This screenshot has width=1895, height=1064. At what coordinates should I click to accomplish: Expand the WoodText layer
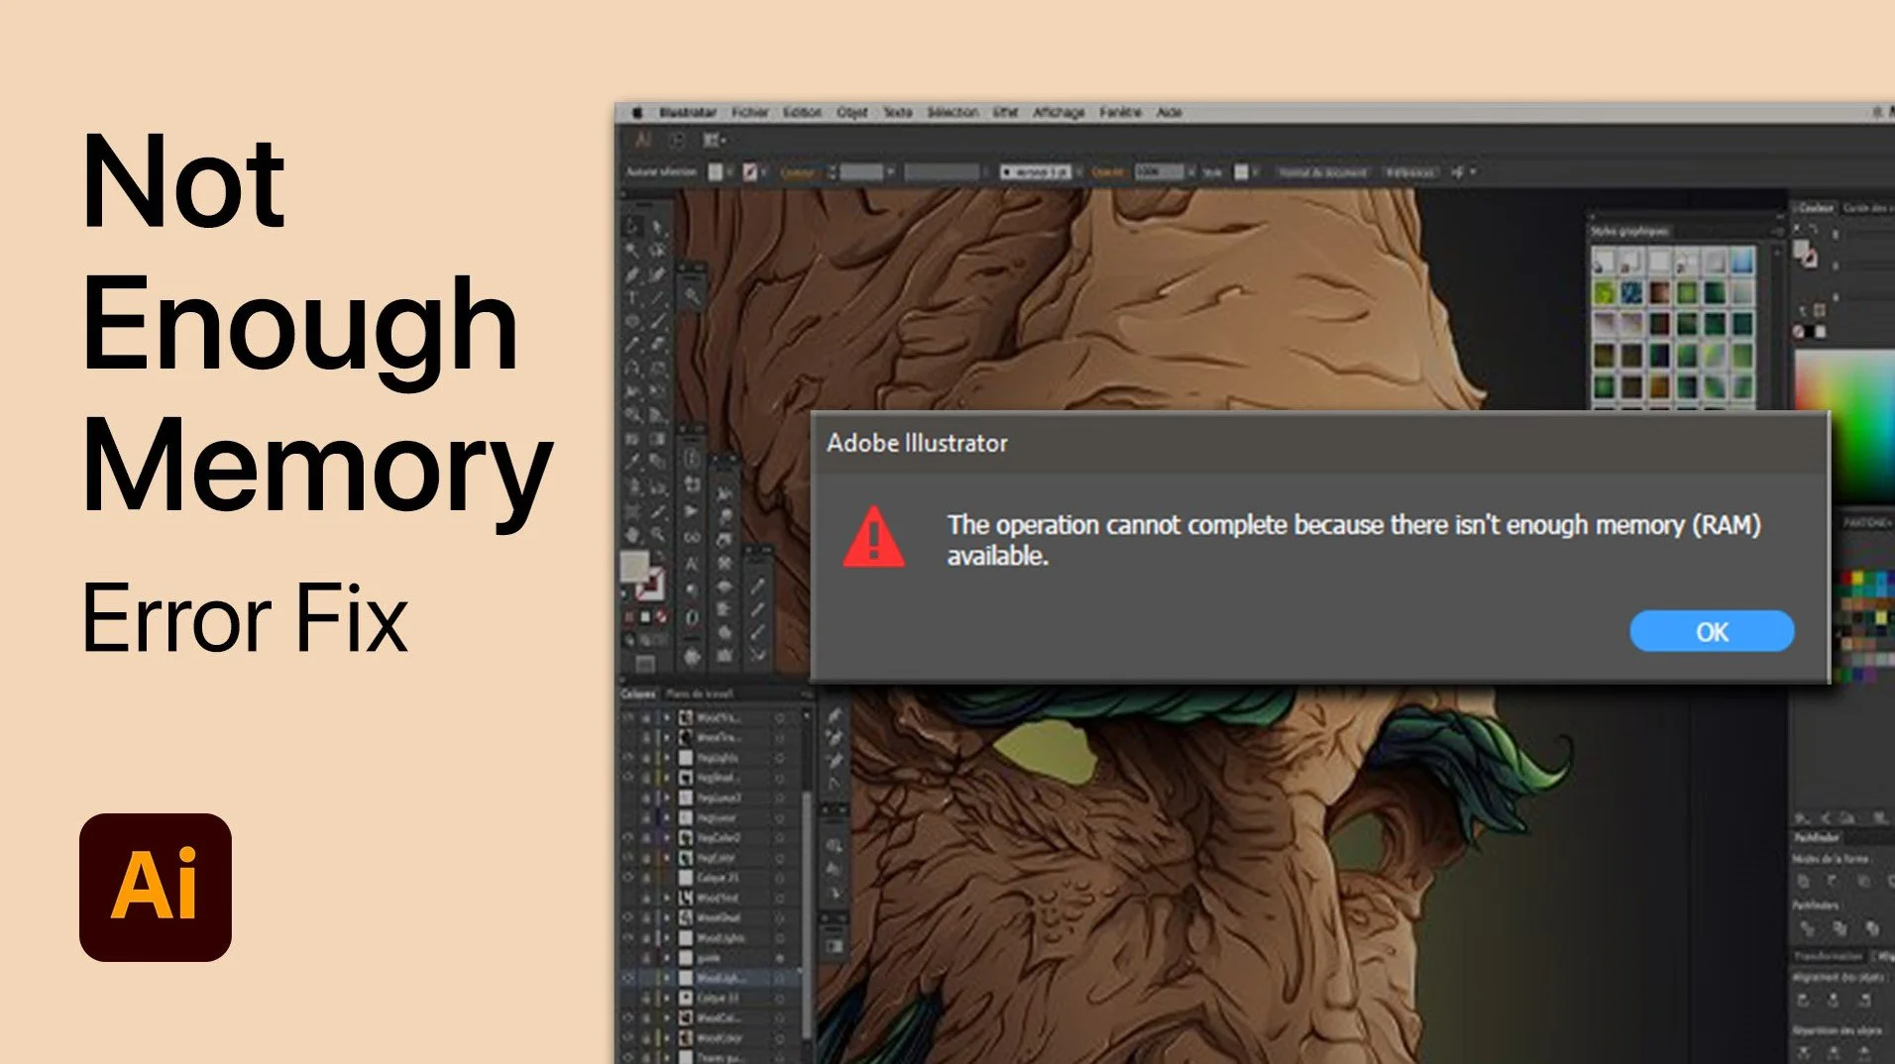click(667, 898)
